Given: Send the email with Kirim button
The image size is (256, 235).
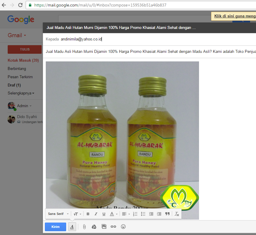Looking at the screenshot, I should tap(56, 227).
